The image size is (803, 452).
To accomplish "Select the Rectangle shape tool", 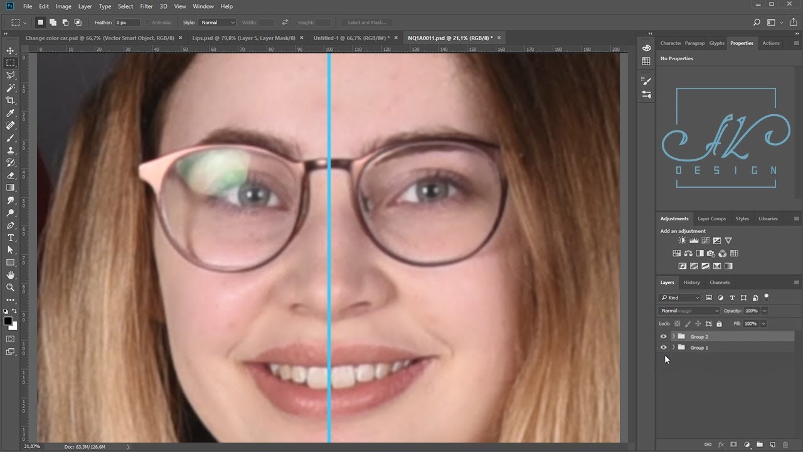I will click(x=10, y=262).
